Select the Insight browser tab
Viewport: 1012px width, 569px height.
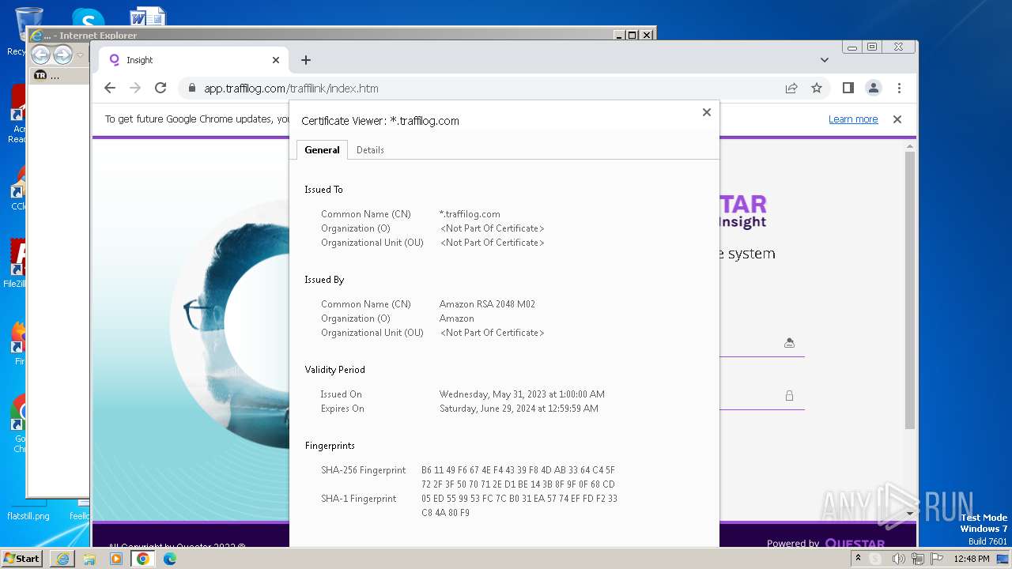click(x=192, y=60)
